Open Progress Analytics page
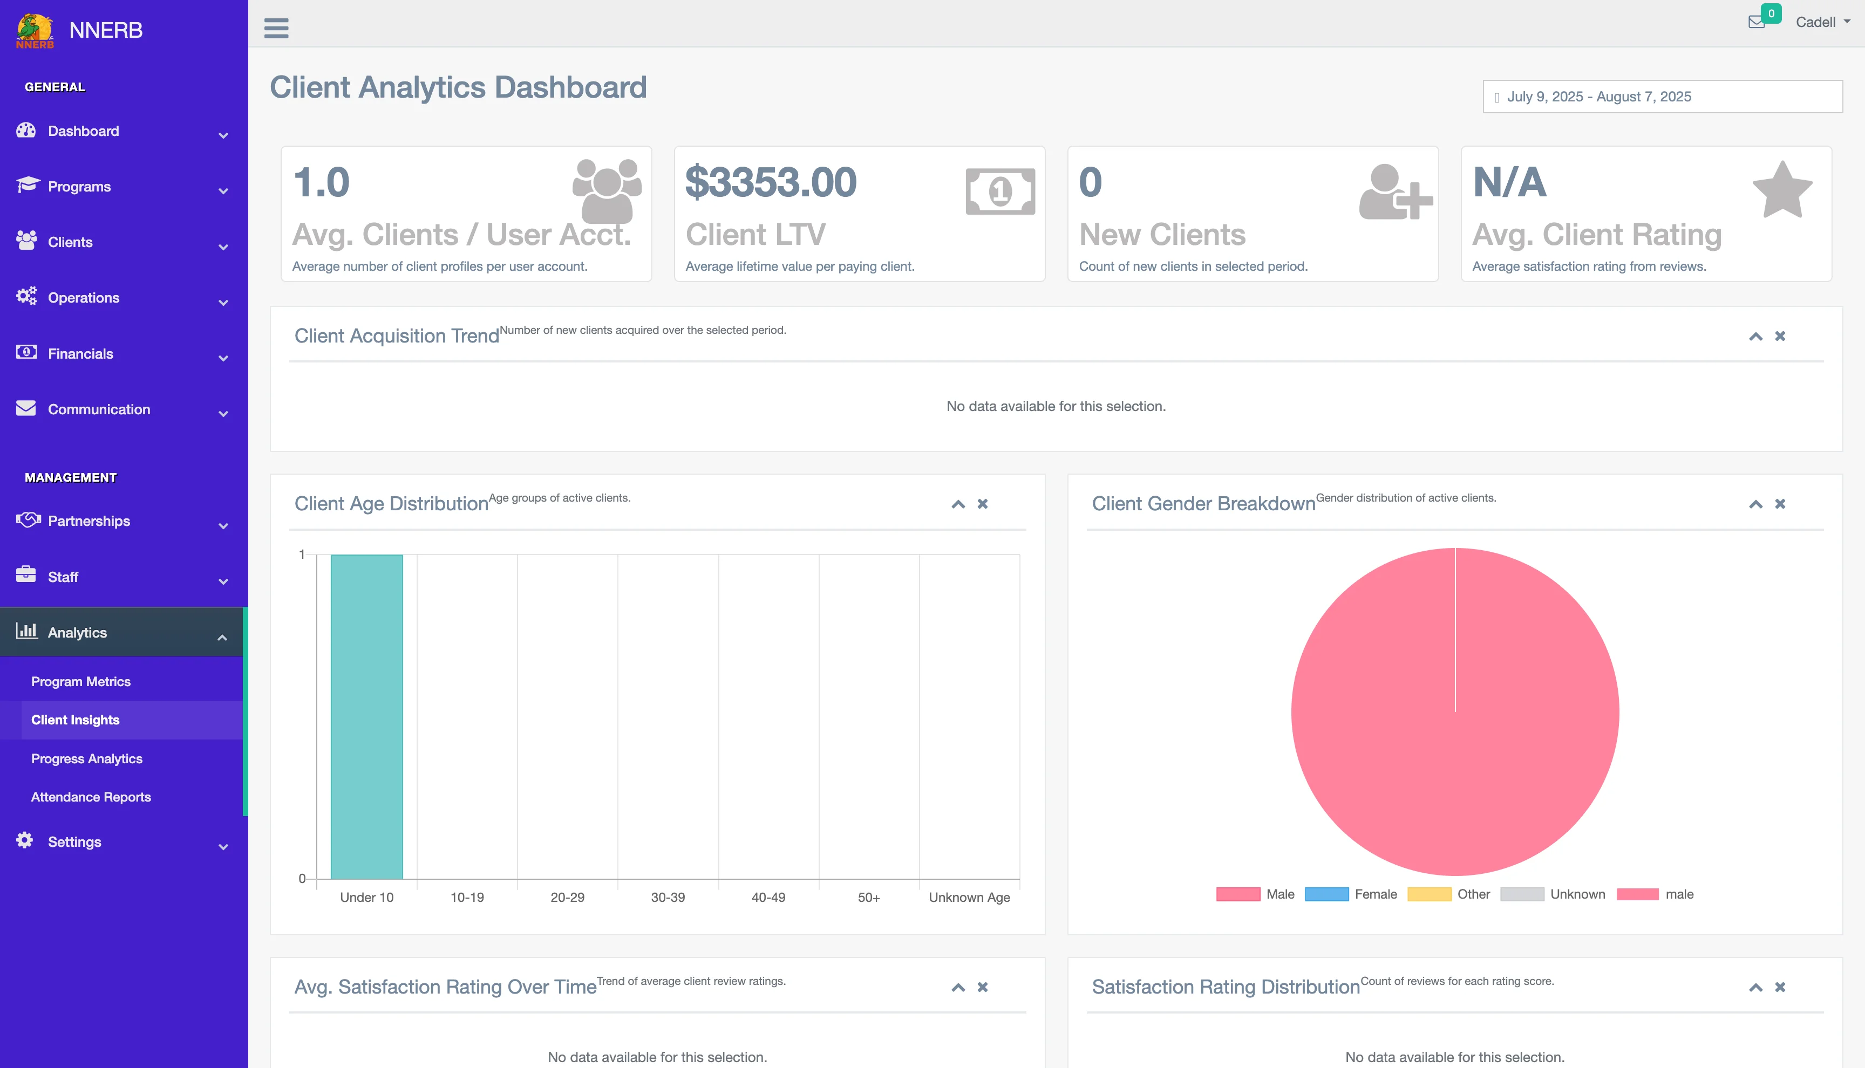The width and height of the screenshot is (1865, 1068). coord(86,758)
